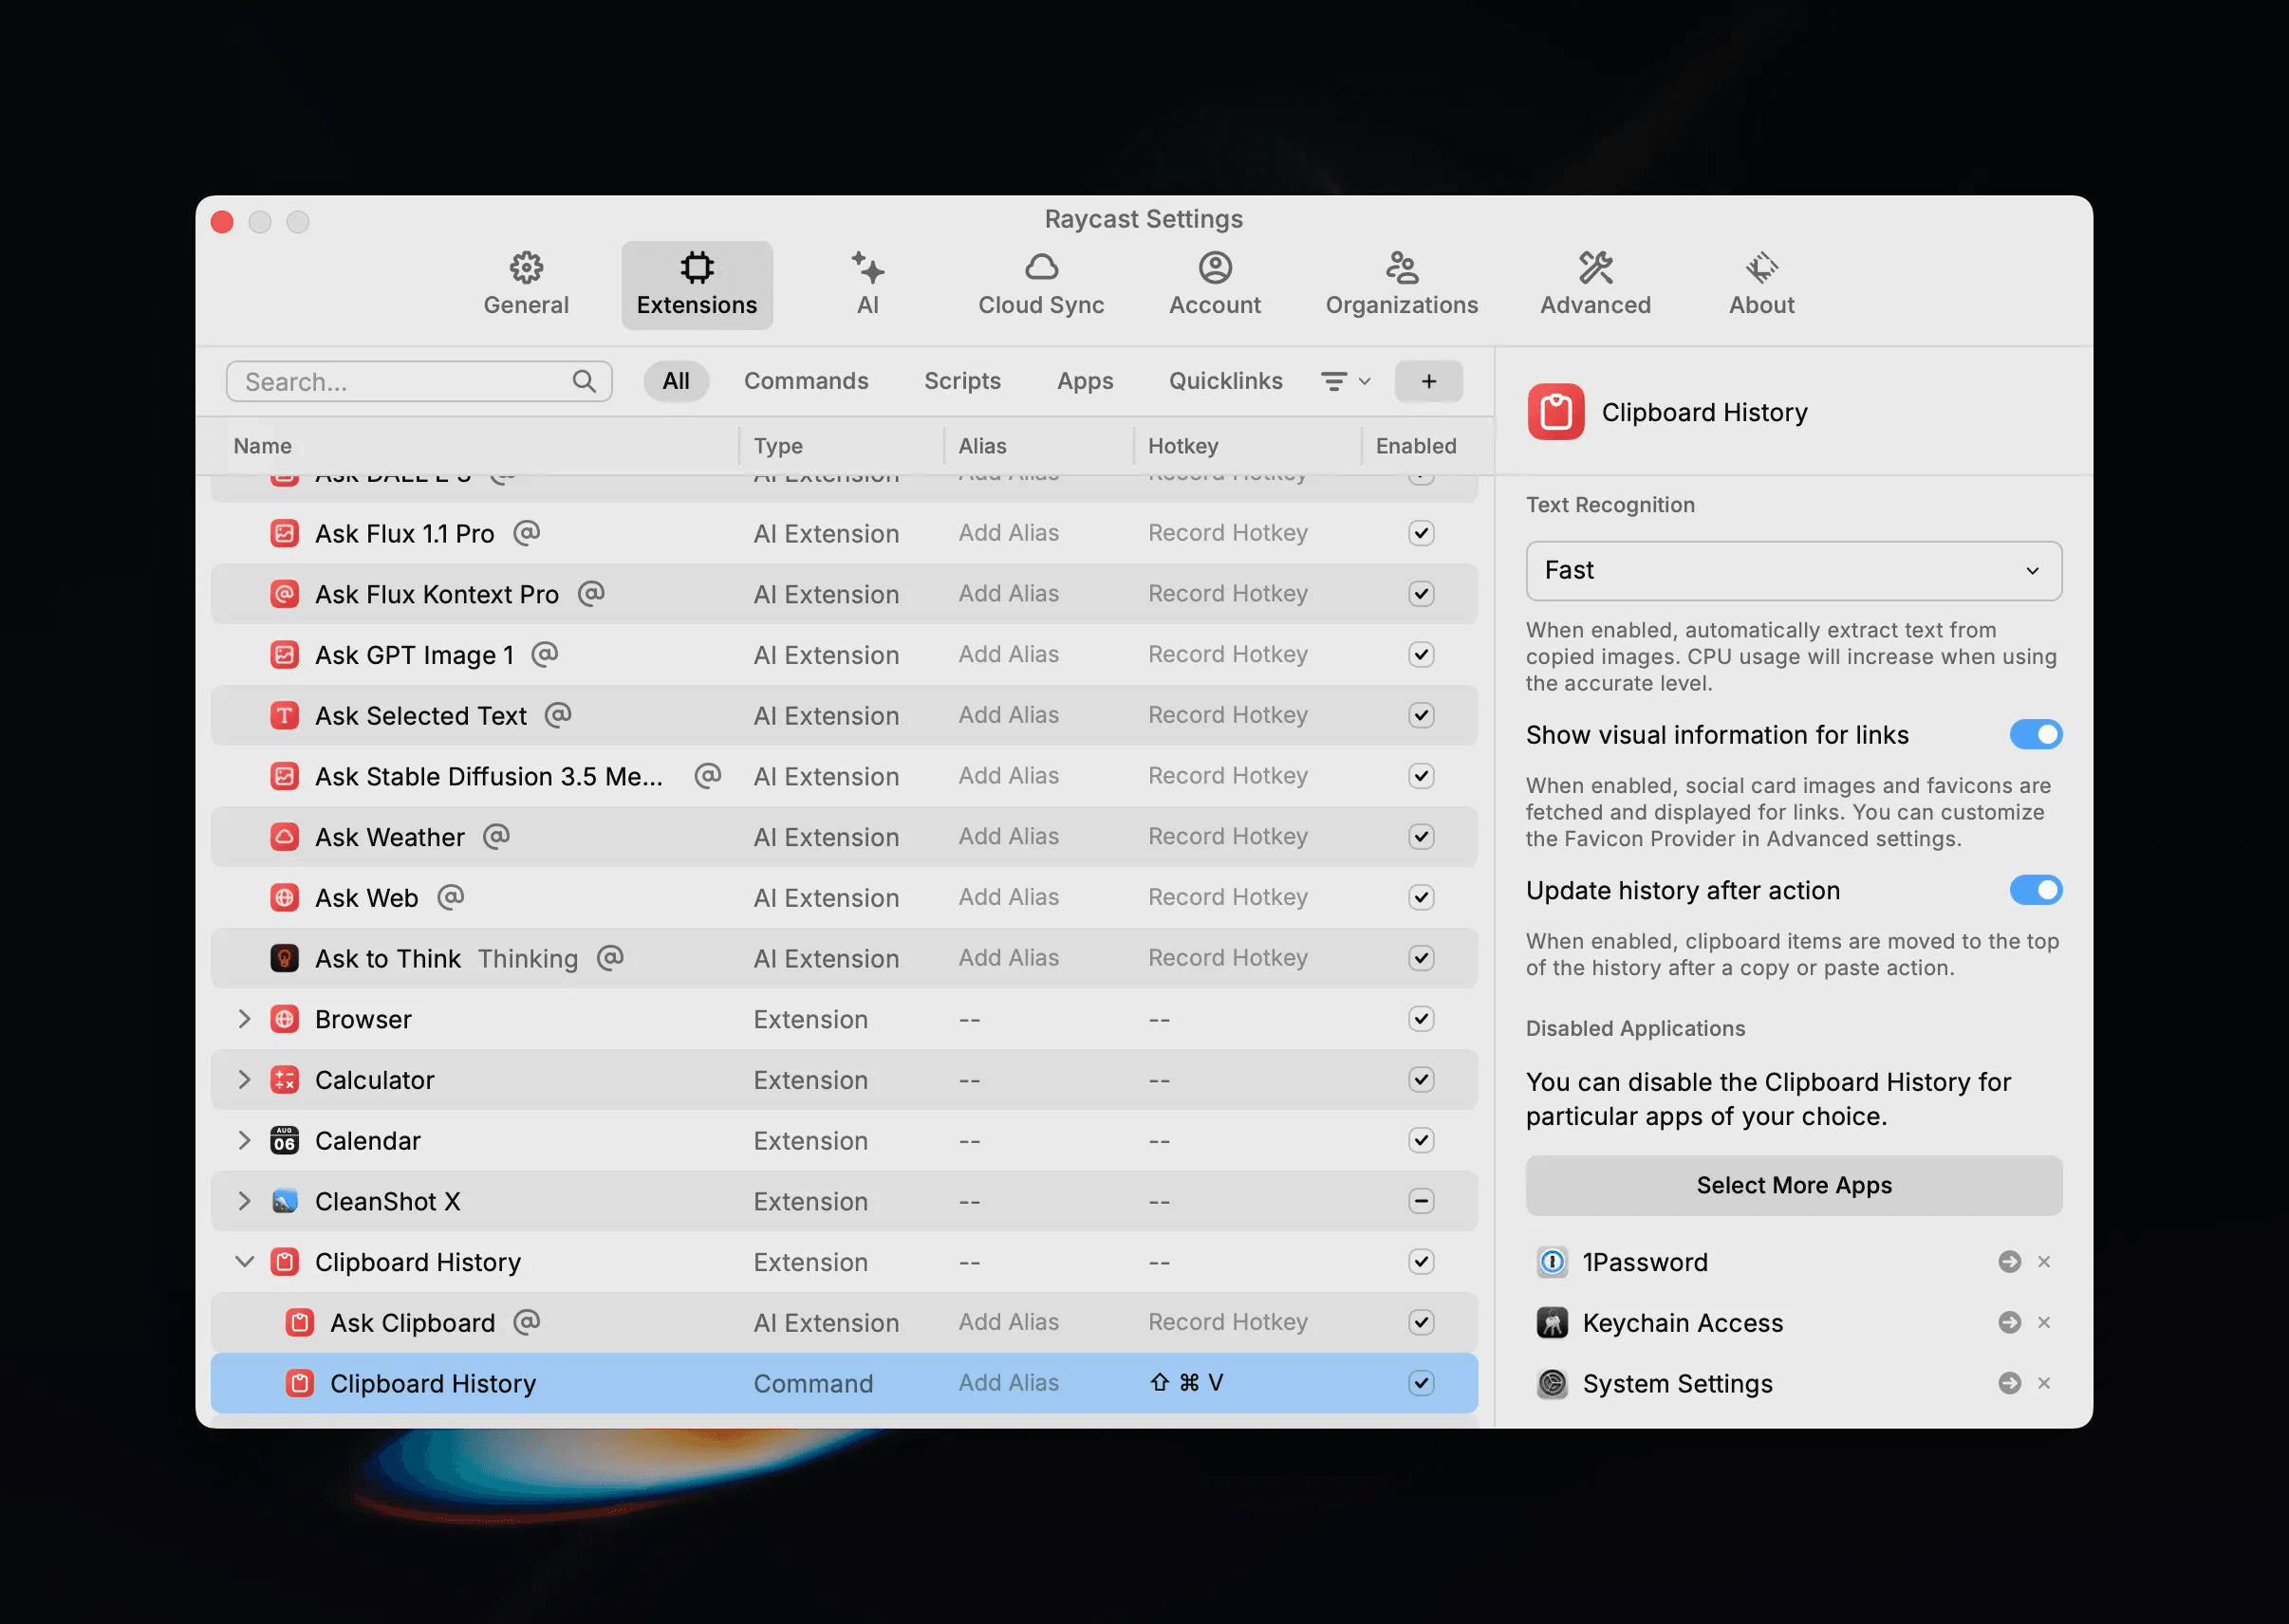Go to the Advanced settings tab

1594,285
